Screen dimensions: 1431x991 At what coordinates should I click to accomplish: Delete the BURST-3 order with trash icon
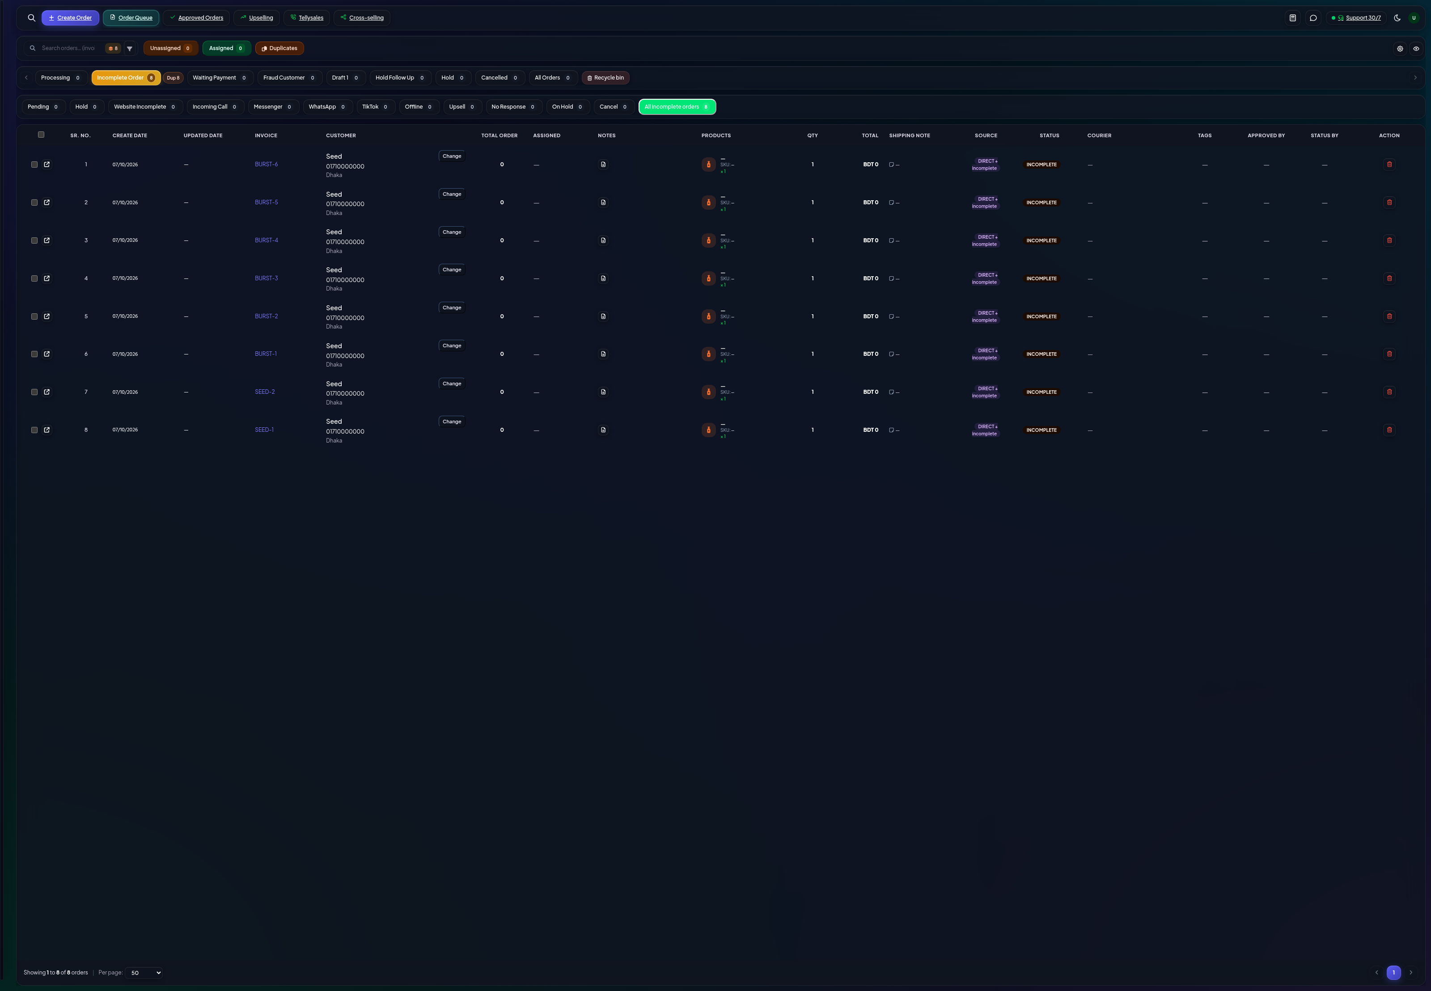tap(1389, 278)
